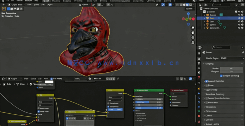Activate the Select Box tool in viewport
This screenshot has height=126, width=245.
[x=4, y=9]
